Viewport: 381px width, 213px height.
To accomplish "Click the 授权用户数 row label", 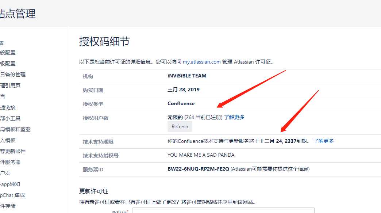I will pyautogui.click(x=96, y=118).
